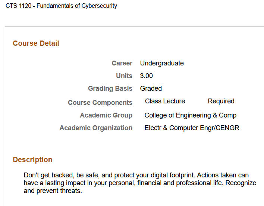Select College of Engineering & Comp value
This screenshot has width=264, height=206.
[x=191, y=115]
